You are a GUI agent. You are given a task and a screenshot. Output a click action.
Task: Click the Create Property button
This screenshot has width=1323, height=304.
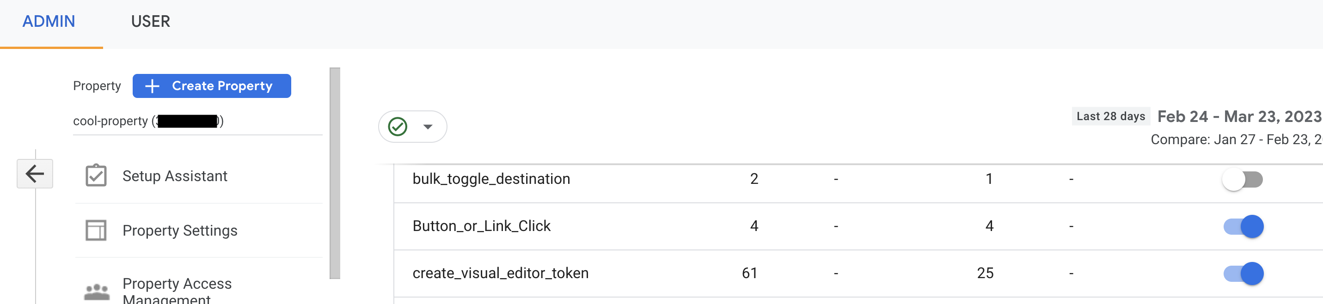pyautogui.click(x=212, y=86)
